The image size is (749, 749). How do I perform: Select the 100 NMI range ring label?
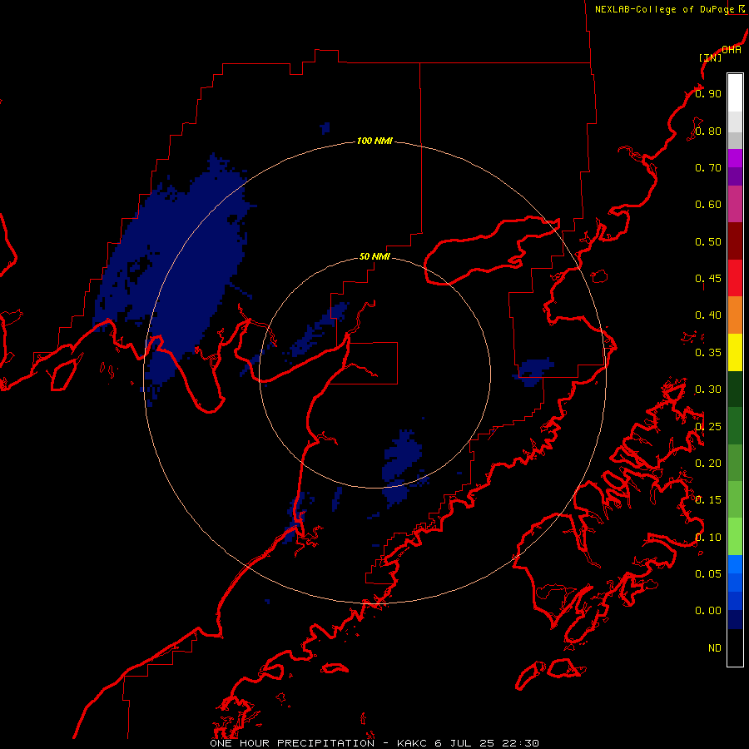point(374,141)
